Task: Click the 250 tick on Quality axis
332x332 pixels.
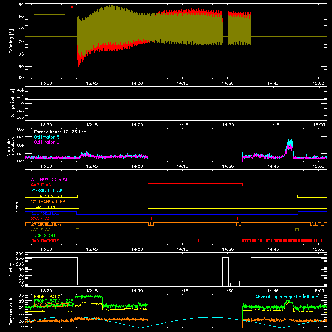Action: [20, 259]
